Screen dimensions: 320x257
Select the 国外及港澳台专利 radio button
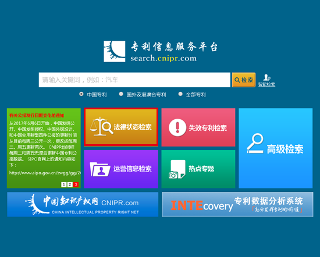[x=121, y=94]
